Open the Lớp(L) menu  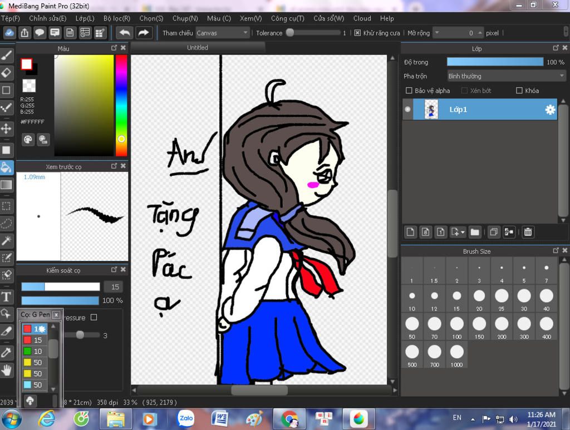point(85,18)
